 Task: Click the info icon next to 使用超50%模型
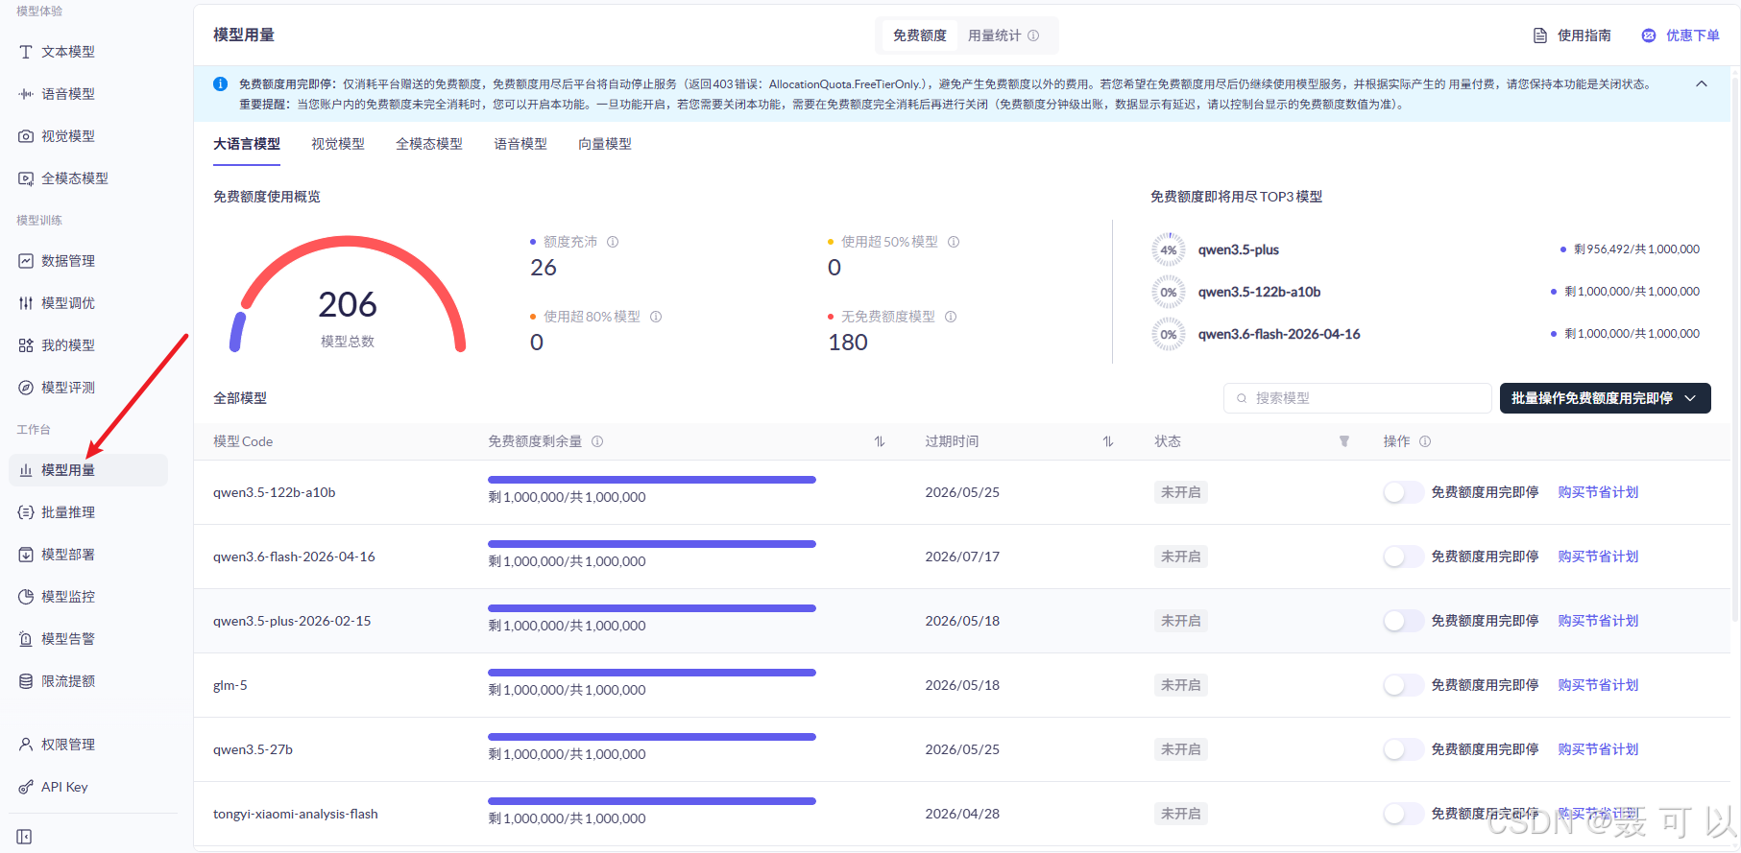point(954,242)
